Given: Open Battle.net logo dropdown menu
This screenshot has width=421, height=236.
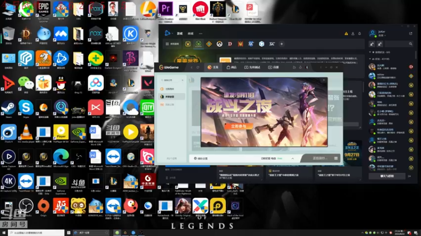Looking at the screenshot, I should pos(168,33).
